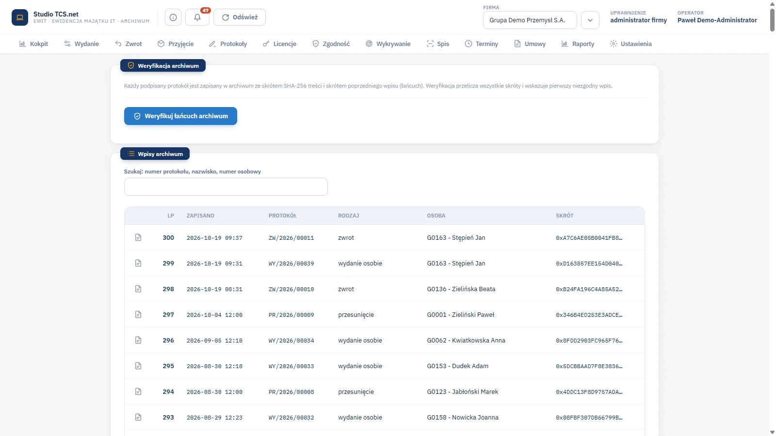Click Weryfikuj łańcuch archiwum button
Screen dimensions: 776x436
180,116
